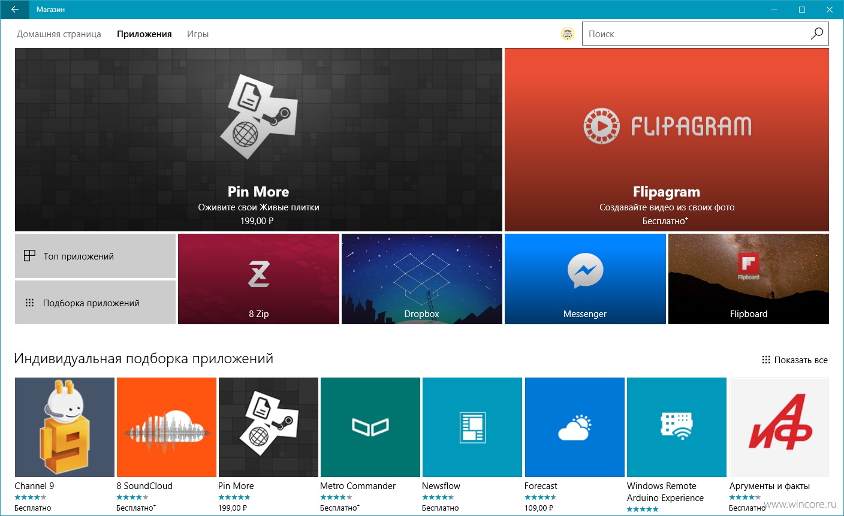The height and width of the screenshot is (516, 844).
Task: Open the user account avatar
Action: pyautogui.click(x=567, y=34)
